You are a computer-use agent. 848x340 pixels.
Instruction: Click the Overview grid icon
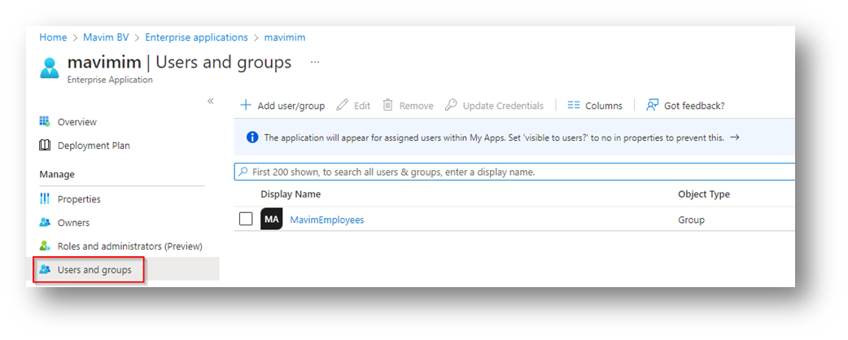tap(45, 122)
